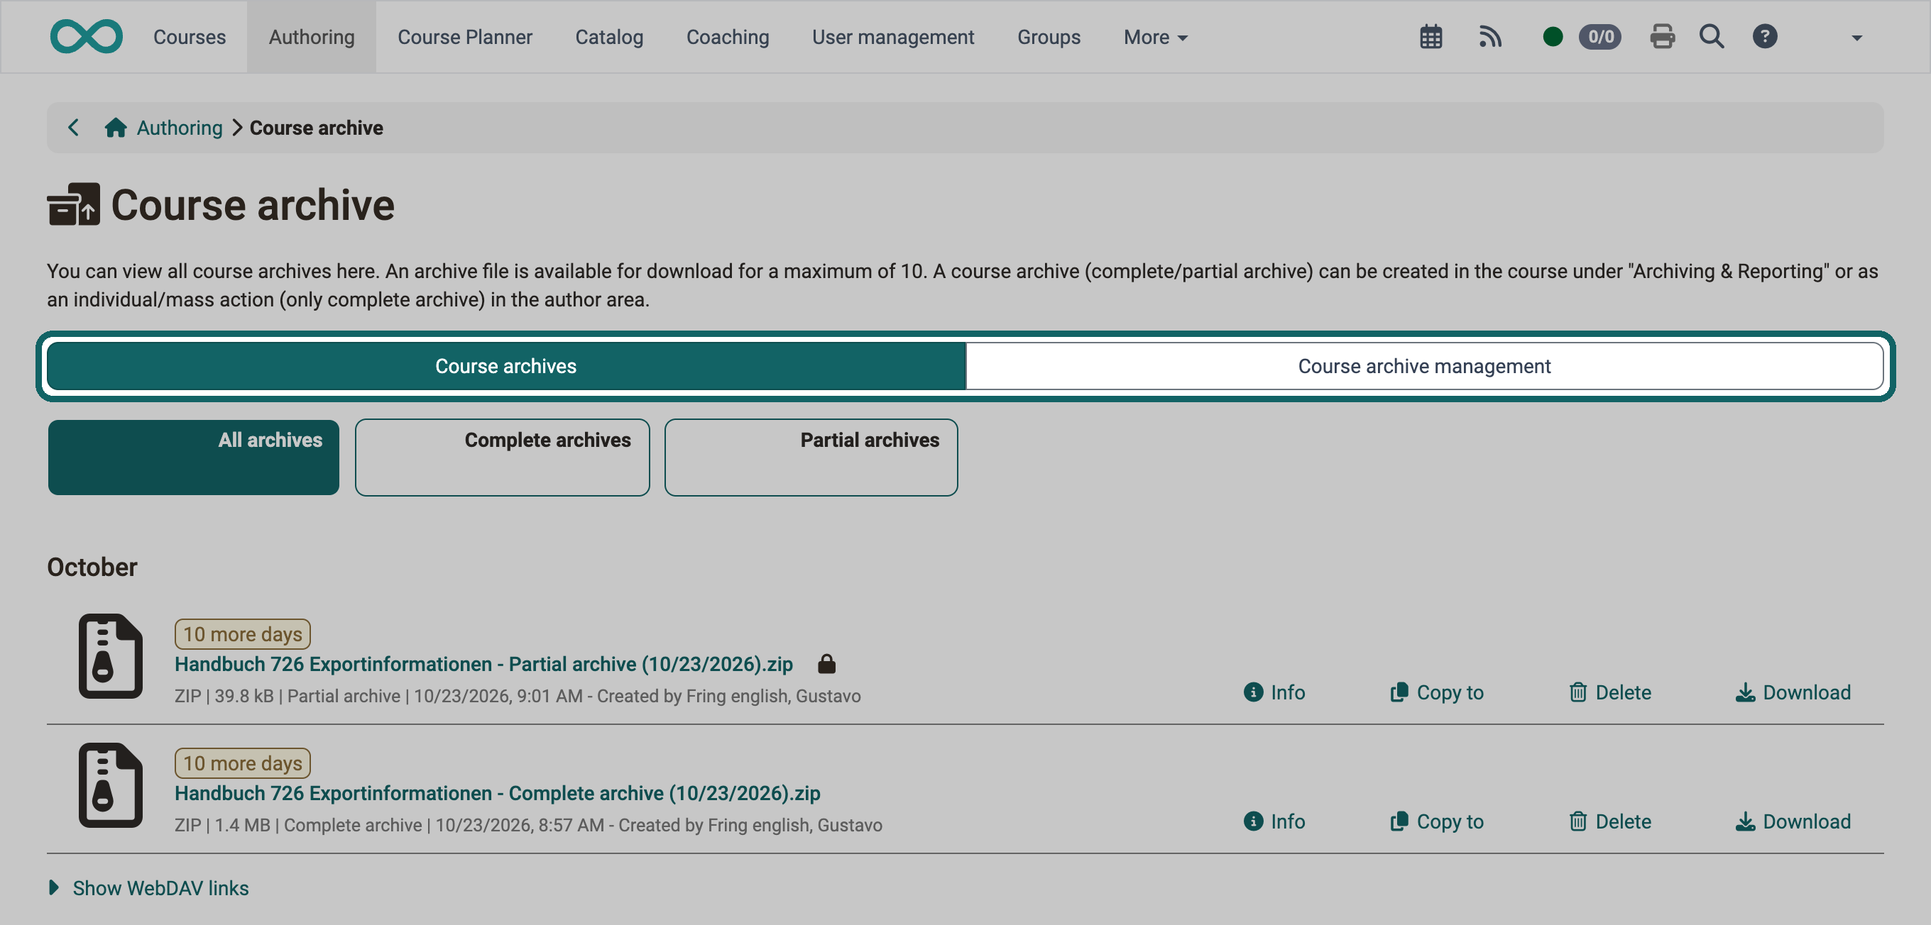1931x925 pixels.
Task: Open the RSS subscriptions icon
Action: click(x=1489, y=37)
